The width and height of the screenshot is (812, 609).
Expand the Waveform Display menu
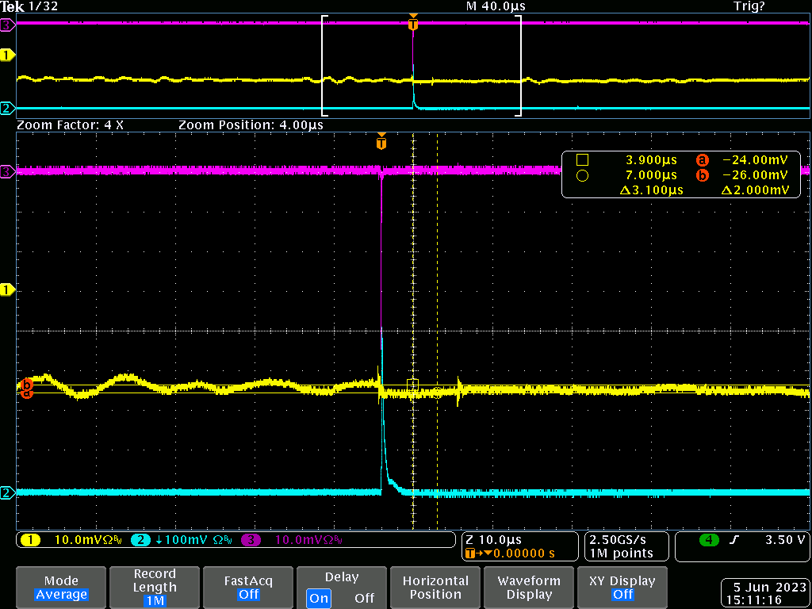point(529,588)
